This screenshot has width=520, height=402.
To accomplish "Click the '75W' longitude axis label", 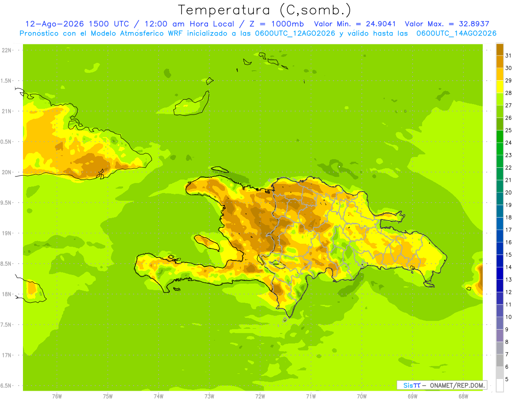I will click(x=108, y=396).
